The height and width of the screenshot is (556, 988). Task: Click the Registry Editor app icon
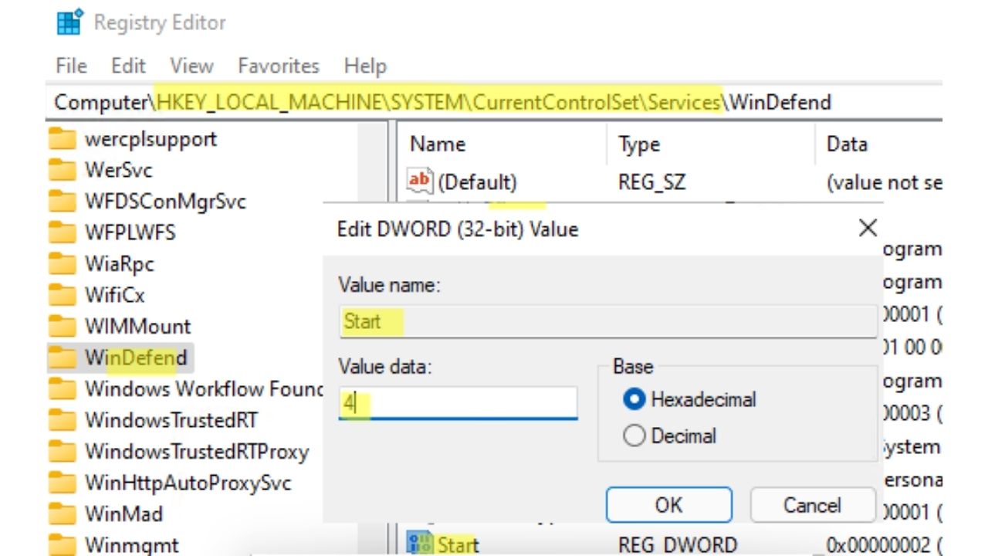tap(70, 23)
